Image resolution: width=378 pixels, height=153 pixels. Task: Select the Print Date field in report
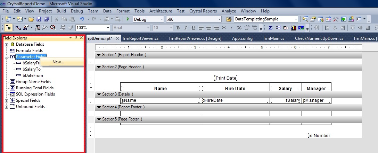(226, 78)
